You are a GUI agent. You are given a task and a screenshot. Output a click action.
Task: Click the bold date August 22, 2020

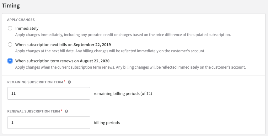tap(95, 61)
